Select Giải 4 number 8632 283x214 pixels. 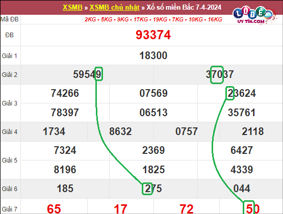coord(120,131)
